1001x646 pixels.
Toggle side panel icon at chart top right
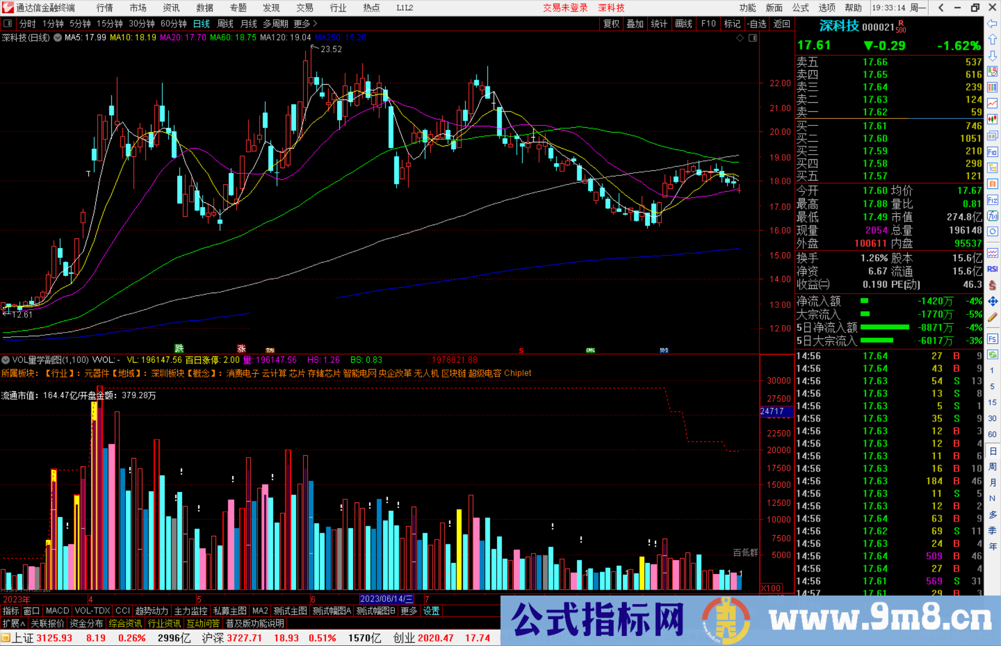753,38
